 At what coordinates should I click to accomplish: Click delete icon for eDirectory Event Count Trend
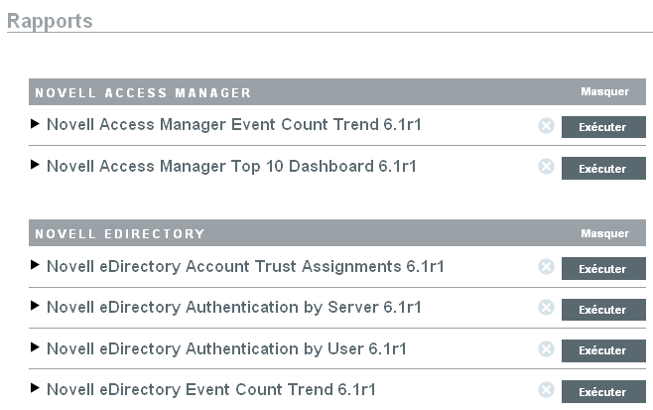tap(546, 390)
